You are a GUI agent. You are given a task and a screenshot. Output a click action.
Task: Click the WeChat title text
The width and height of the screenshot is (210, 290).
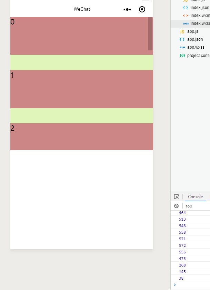coord(82,9)
